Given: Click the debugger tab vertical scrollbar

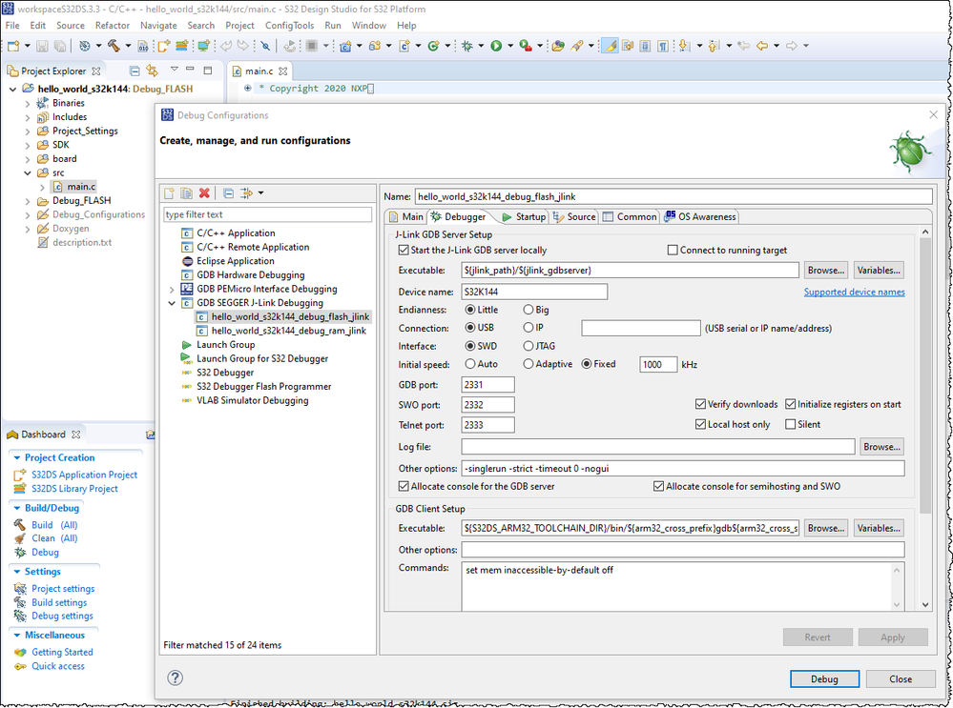Looking at the screenshot, I should (x=925, y=376).
